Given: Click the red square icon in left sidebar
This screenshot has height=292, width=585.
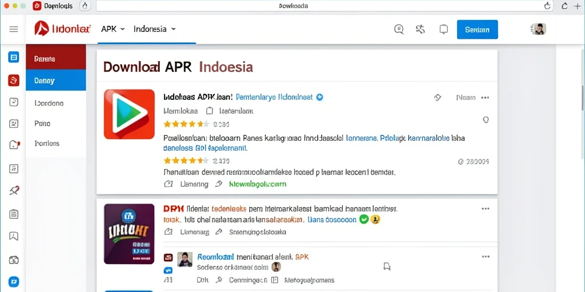Looking at the screenshot, I should [14, 80].
